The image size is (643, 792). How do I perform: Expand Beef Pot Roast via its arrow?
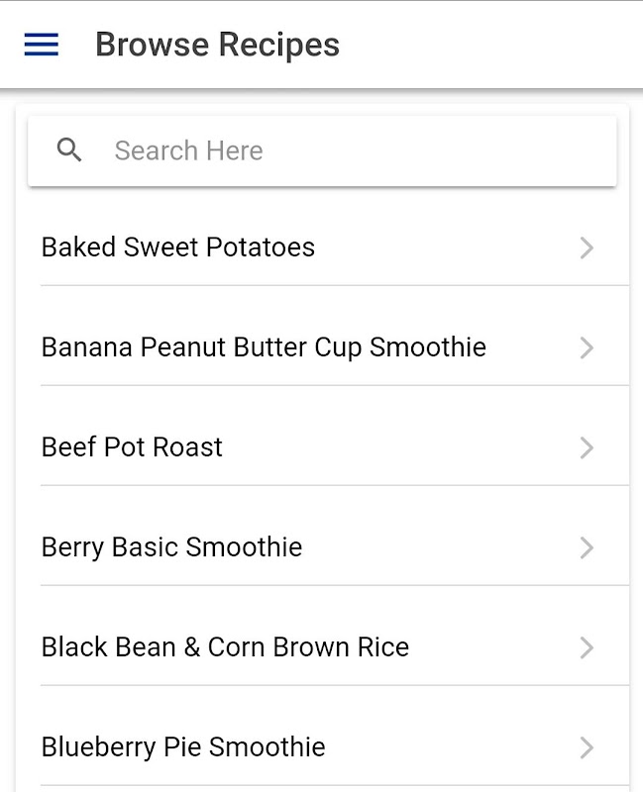[x=587, y=447]
